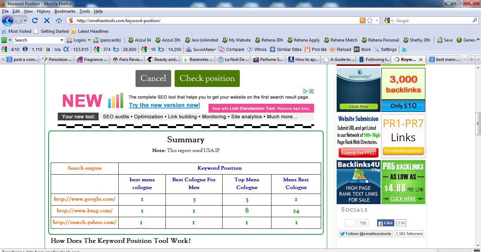Viewport: 481px width, 252px height.
Task: Click the Check position button
Action: (207, 78)
